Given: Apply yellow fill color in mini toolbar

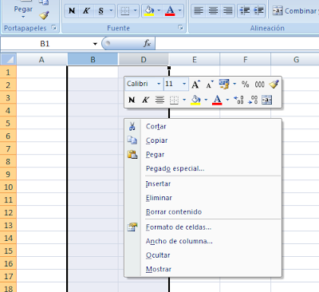Looking at the screenshot, I should 195,100.
